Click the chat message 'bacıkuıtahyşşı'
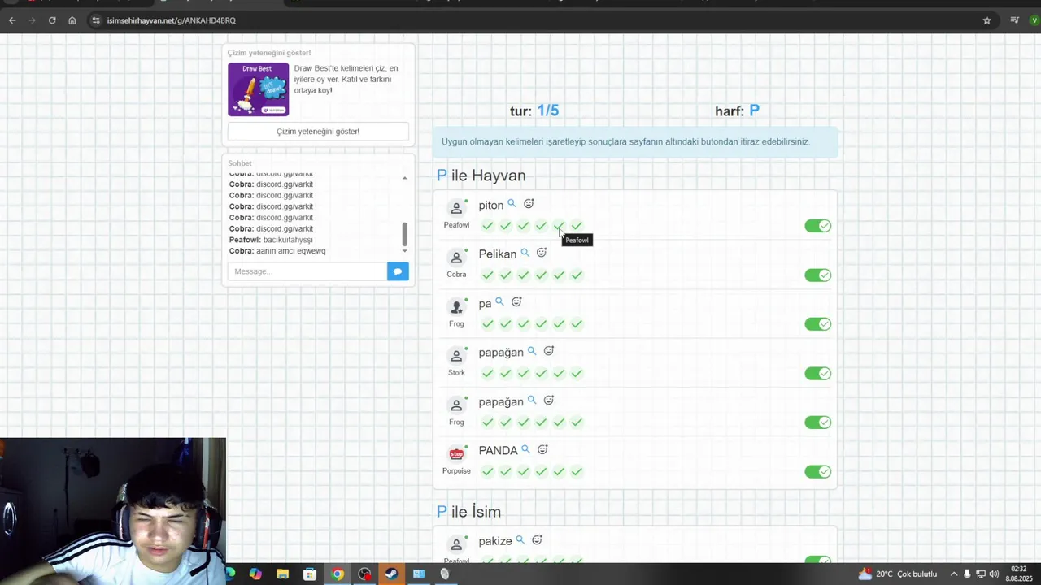Viewport: 1041px width, 585px height. 288,240
